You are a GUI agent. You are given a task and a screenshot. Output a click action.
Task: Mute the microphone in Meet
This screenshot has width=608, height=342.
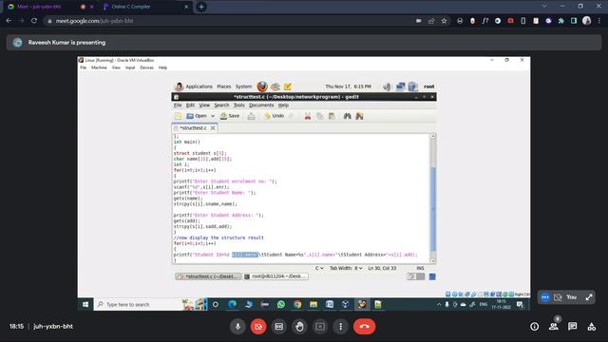pos(237,327)
